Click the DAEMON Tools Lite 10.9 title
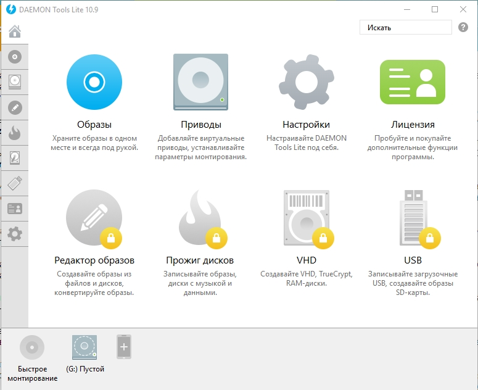This screenshot has height=390, width=478. [59, 9]
